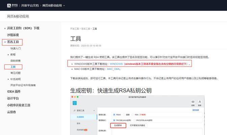
Task: Expand 开发工具包（SDK）下载 in the sidebar
Action: click(x=5, y=28)
